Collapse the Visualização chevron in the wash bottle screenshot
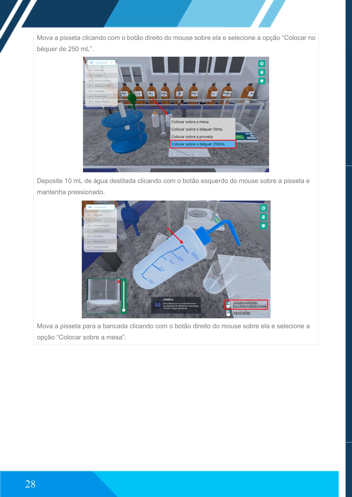The height and width of the screenshot is (497, 352). pos(111,207)
